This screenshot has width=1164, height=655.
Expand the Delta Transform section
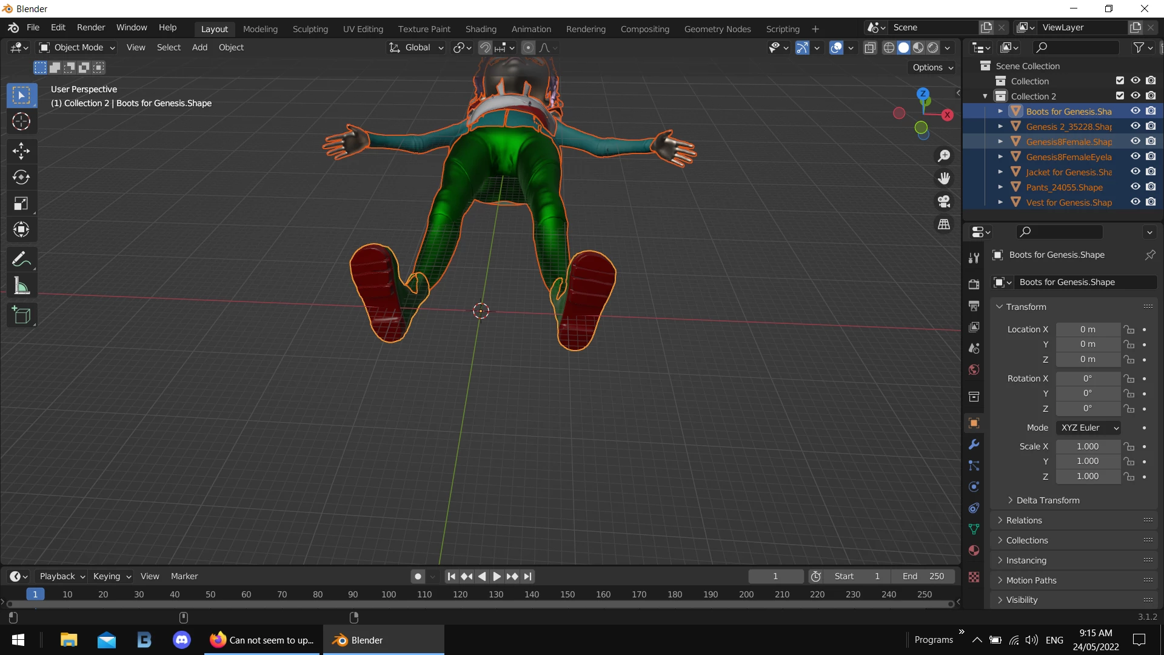tap(1048, 500)
